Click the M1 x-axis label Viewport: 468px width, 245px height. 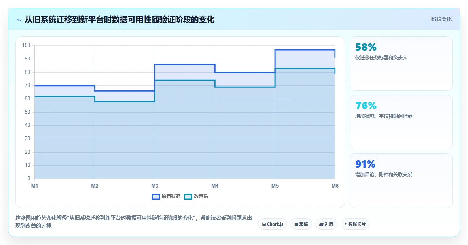pos(35,186)
